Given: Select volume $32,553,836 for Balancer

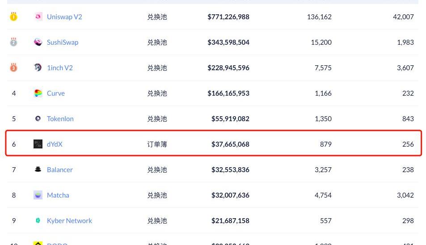Looking at the screenshot, I should click(230, 170).
